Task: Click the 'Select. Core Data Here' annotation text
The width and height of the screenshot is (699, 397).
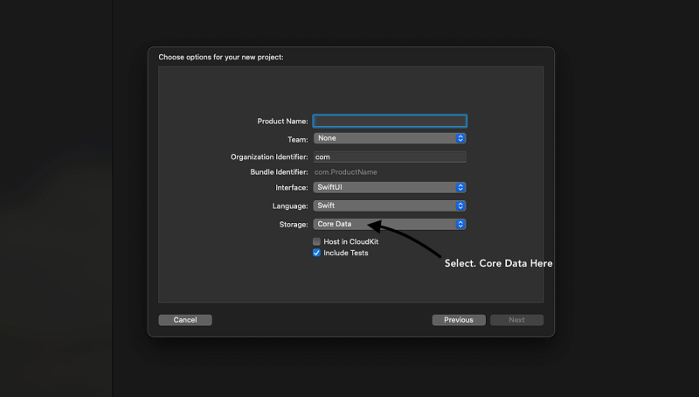Action: coord(498,263)
